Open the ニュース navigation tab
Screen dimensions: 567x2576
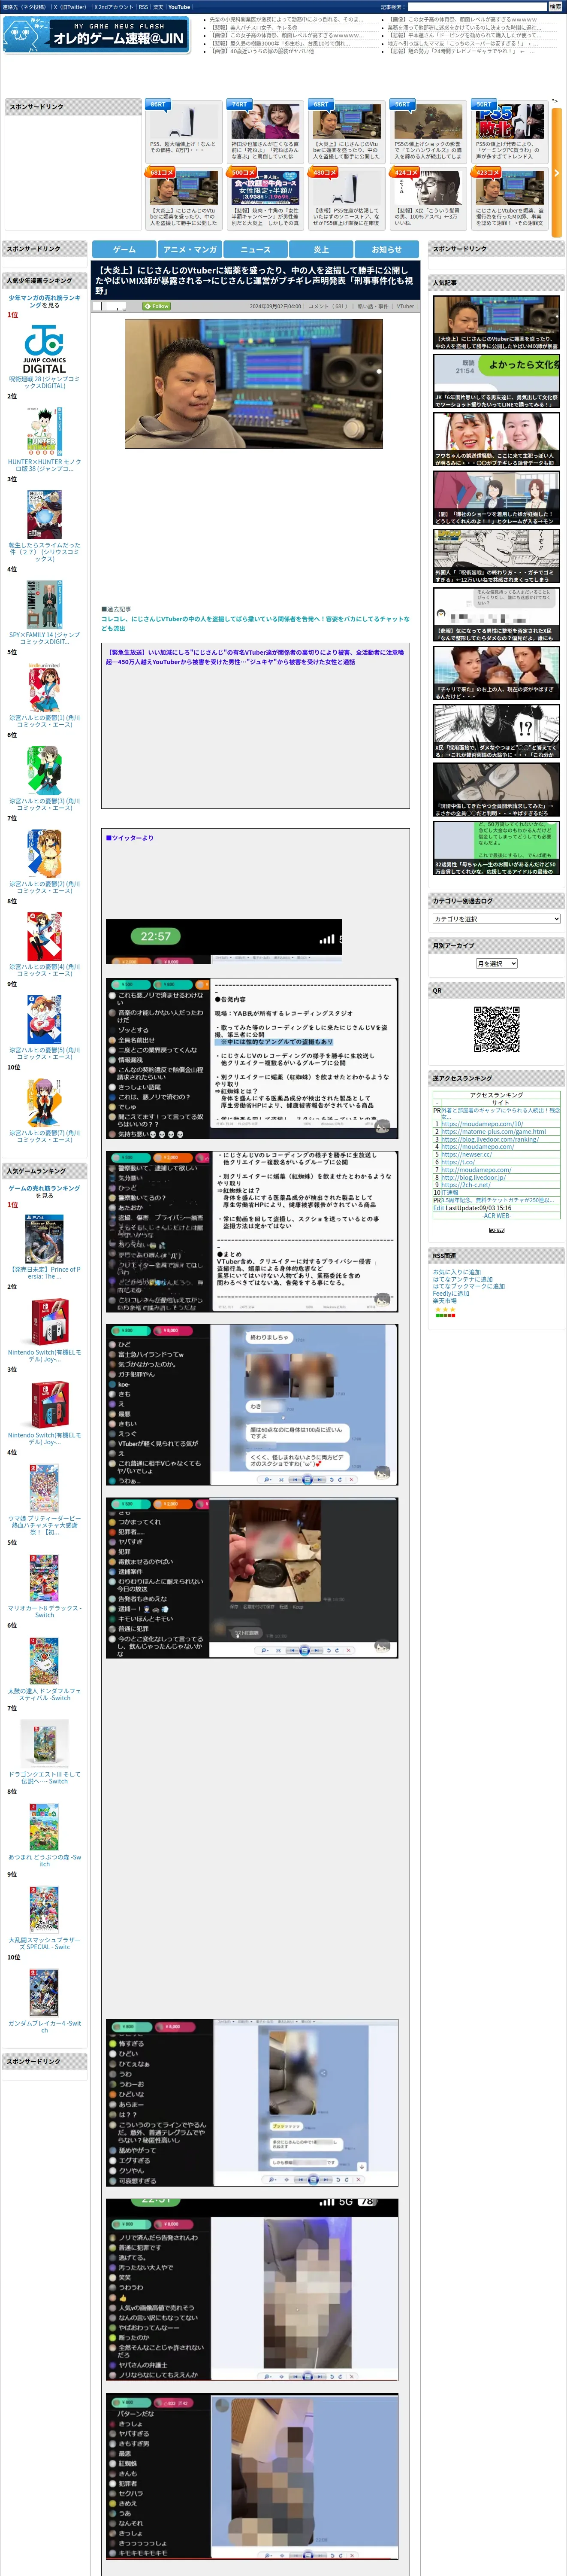pos(256,249)
